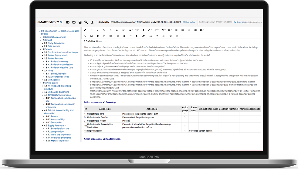Go to 3.3.1 Patient Screening section
Screen dimensions: 298x169
59,62
